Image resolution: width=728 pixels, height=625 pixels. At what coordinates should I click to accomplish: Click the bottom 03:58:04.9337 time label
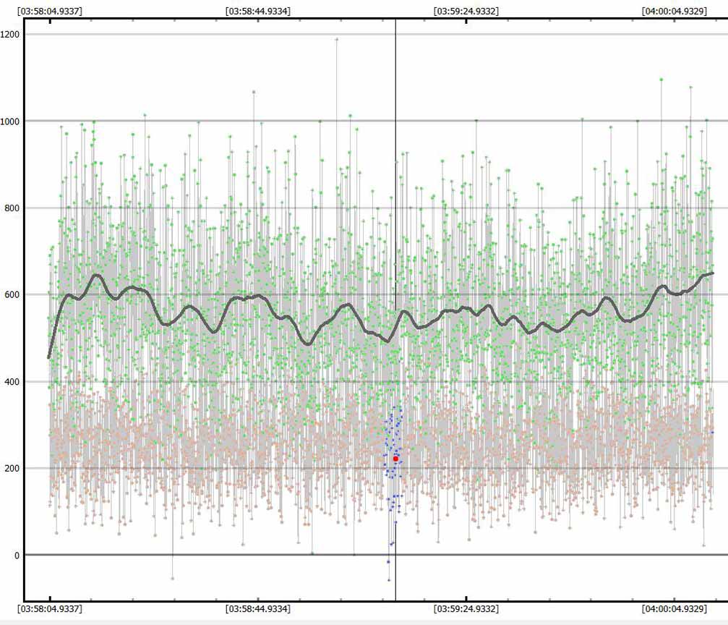coord(49,609)
